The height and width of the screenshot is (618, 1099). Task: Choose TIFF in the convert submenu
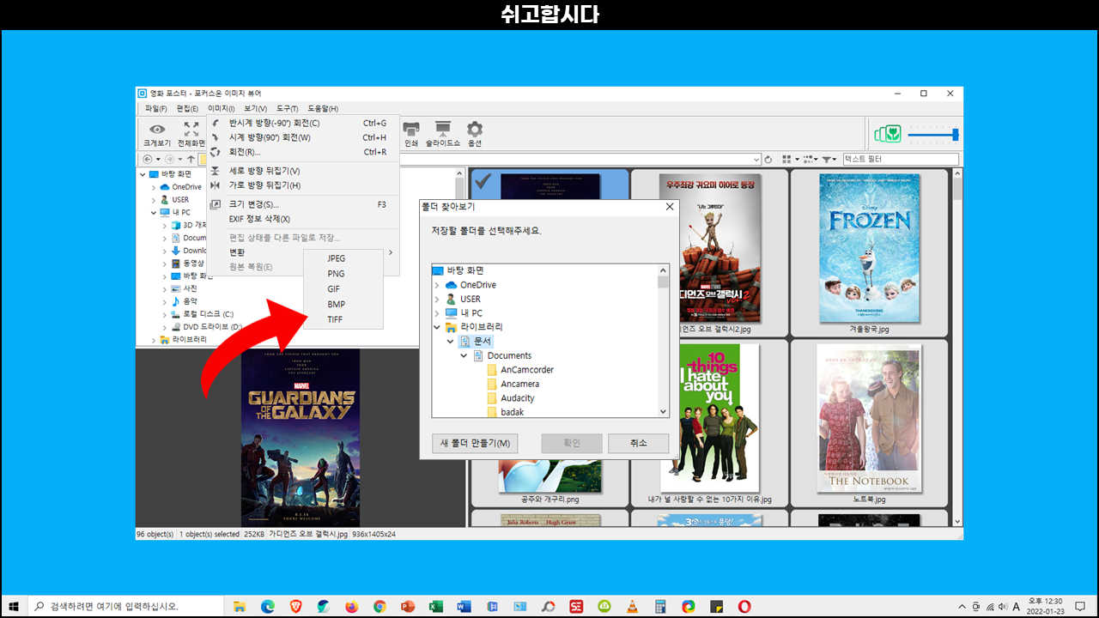click(x=343, y=319)
